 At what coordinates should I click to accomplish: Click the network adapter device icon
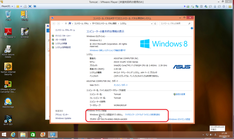coord(197,6)
